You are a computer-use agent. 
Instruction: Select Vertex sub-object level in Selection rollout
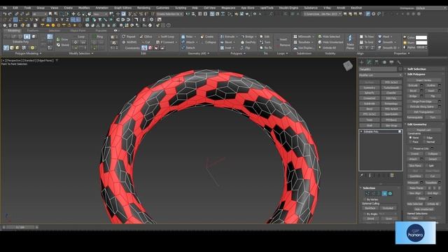click(367, 194)
